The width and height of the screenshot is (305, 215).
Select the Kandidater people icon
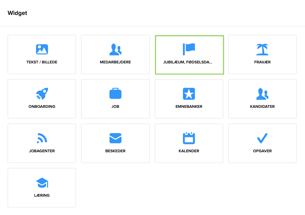262,94
